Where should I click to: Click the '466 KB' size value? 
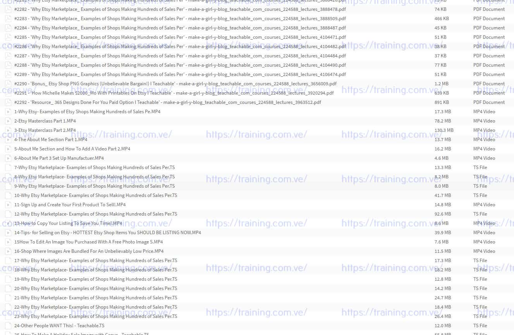442,19
